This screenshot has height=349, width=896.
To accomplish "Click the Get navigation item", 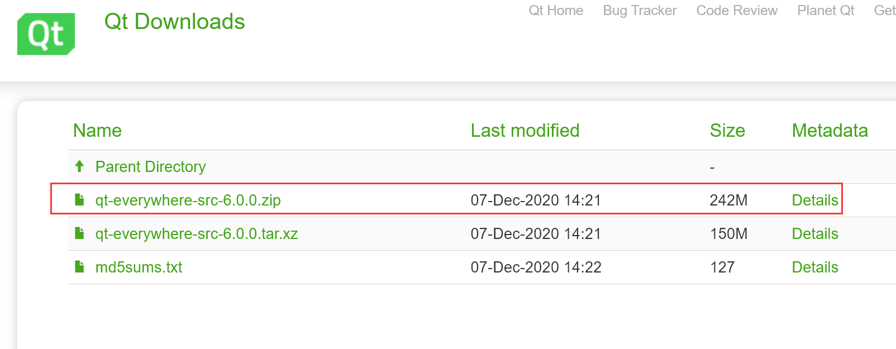I will point(884,10).
